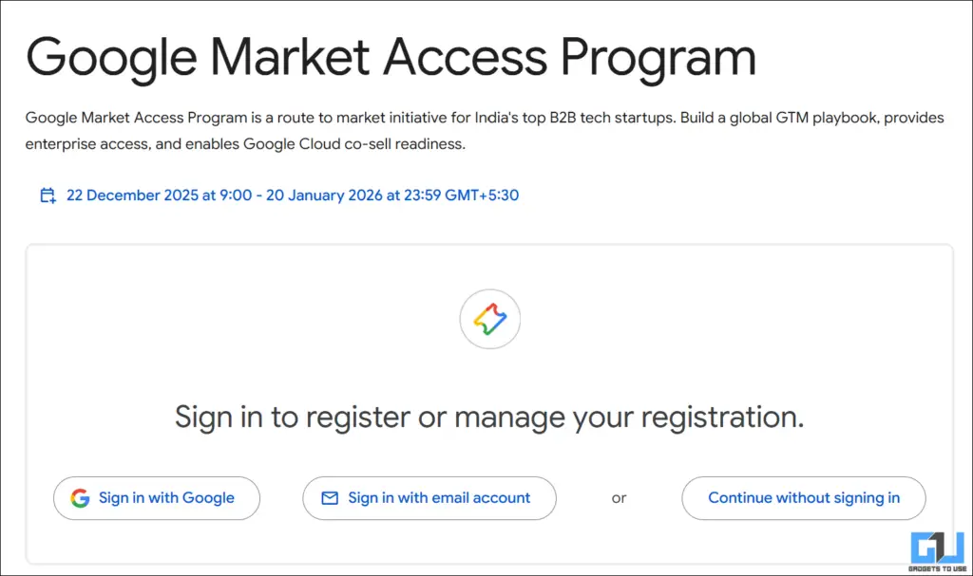Click the program description paragraph about B2B tech startups
Image resolution: width=973 pixels, height=576 pixels.
point(475,130)
